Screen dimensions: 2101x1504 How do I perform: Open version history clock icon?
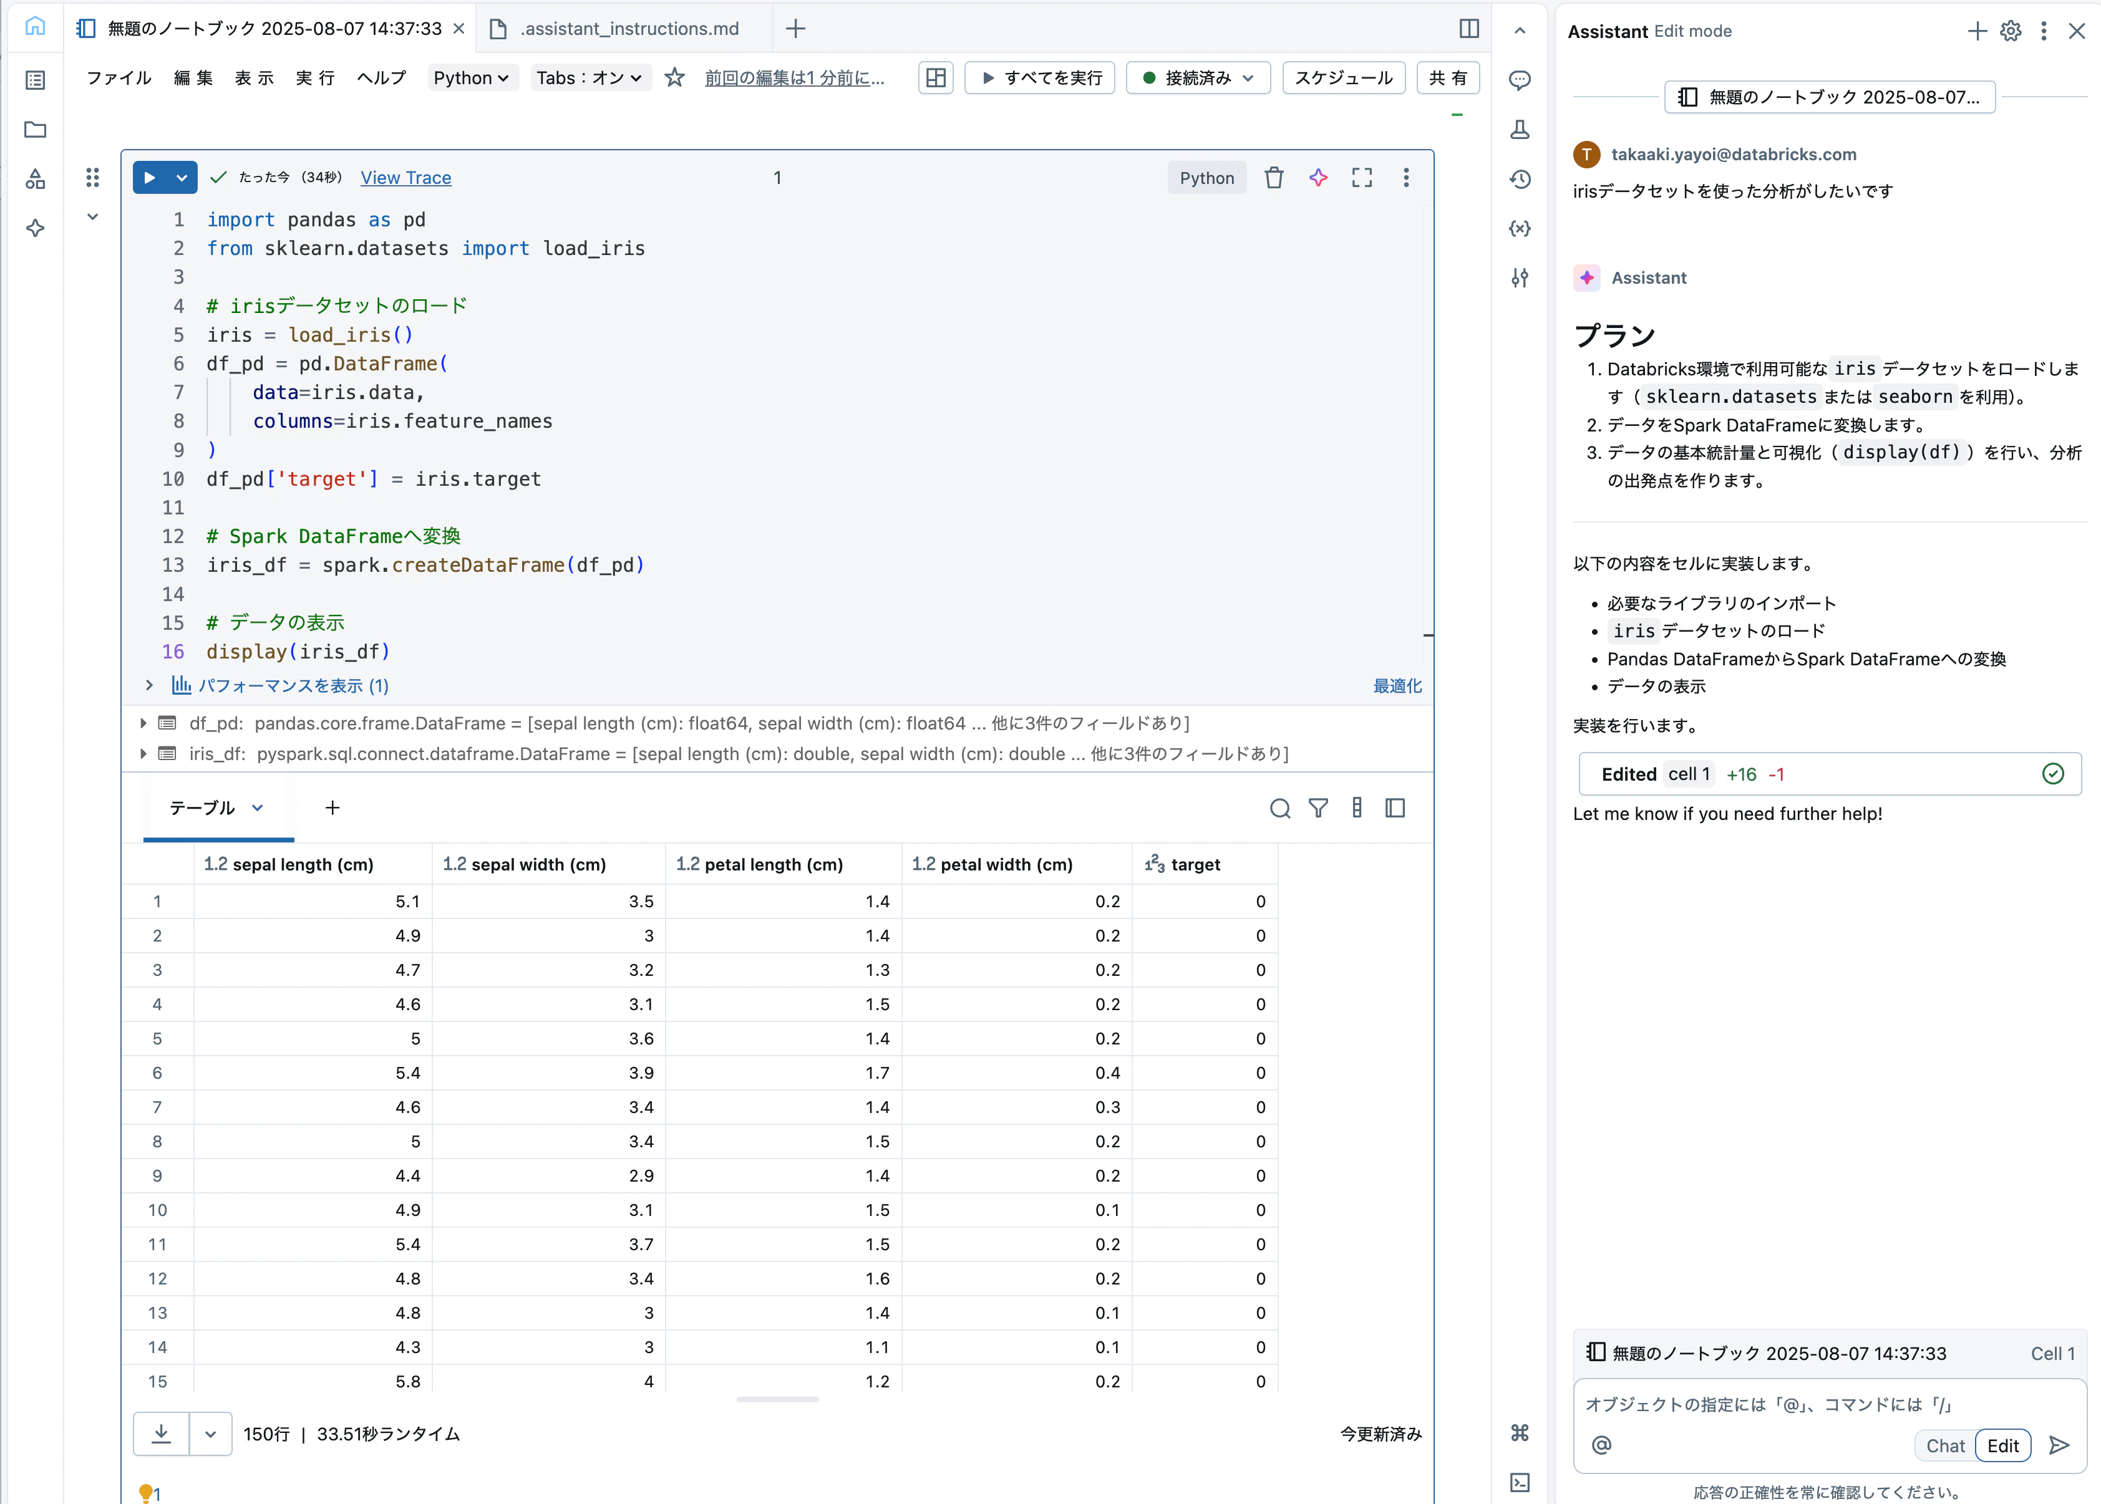pos(1519,179)
